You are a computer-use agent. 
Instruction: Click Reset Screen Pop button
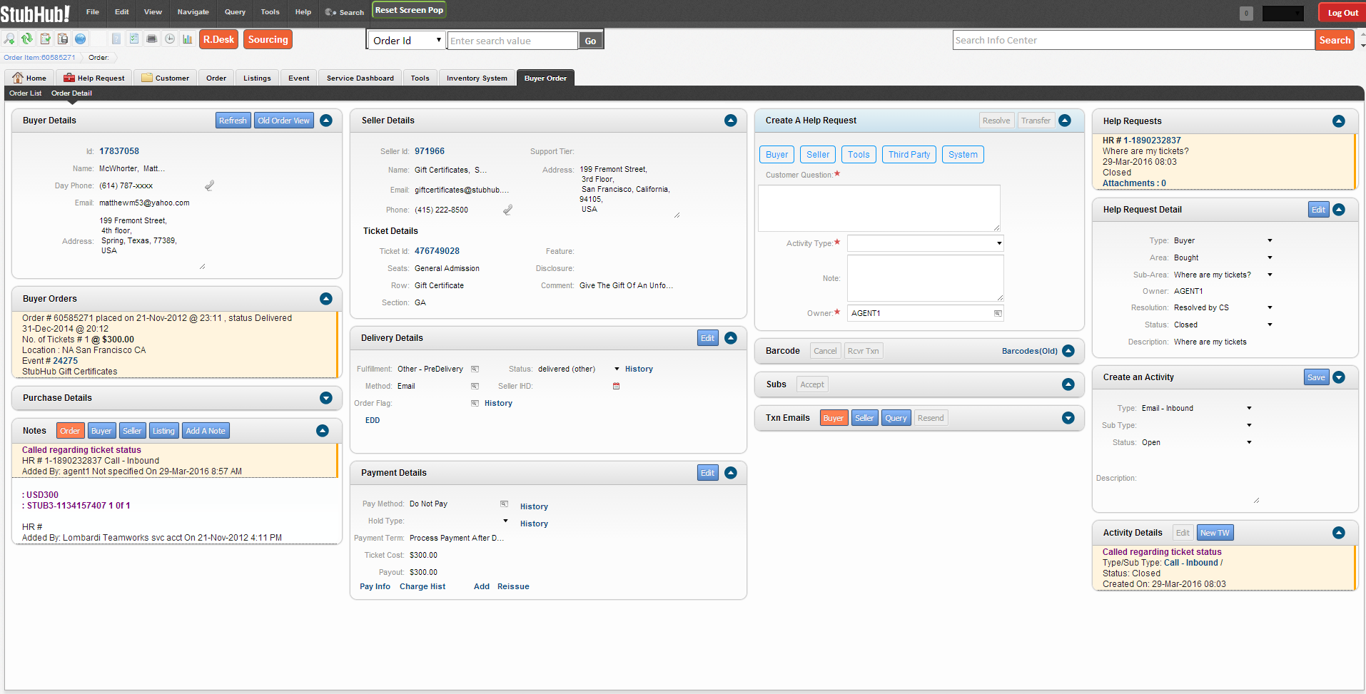pos(409,11)
